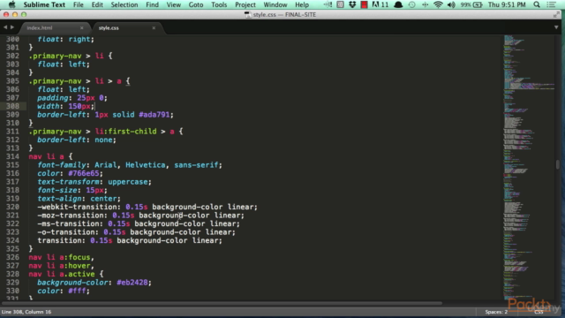Open the tab list dropdown arrow
The height and width of the screenshot is (318, 565).
pyautogui.click(x=556, y=27)
